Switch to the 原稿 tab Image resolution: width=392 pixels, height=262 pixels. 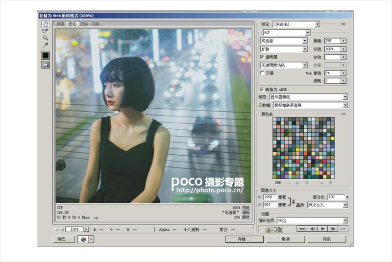(x=60, y=24)
